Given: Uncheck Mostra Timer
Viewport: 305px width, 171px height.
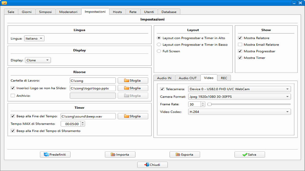Looking at the screenshot, I should (x=240, y=58).
